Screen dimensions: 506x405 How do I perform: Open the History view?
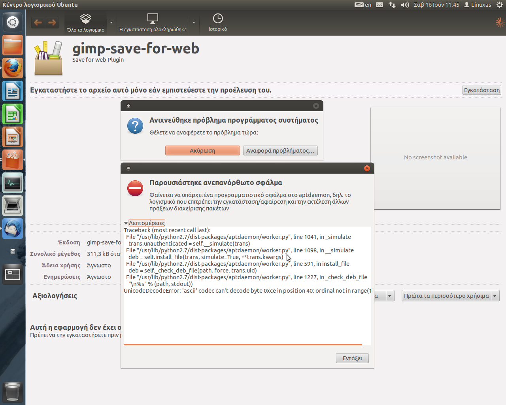click(218, 23)
